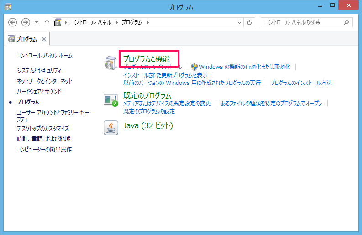Open Windows の機能の有効化または無効化

point(245,67)
